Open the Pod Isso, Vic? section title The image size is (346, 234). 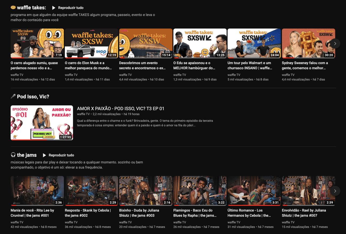30,96
